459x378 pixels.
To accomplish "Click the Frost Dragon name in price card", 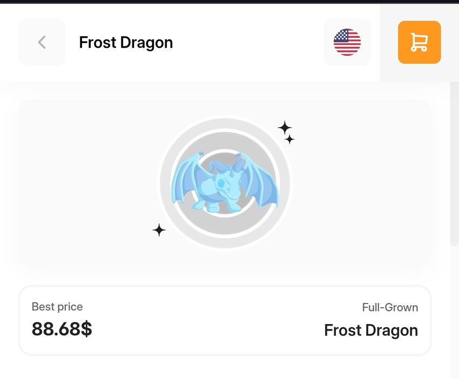I will pos(370,330).
